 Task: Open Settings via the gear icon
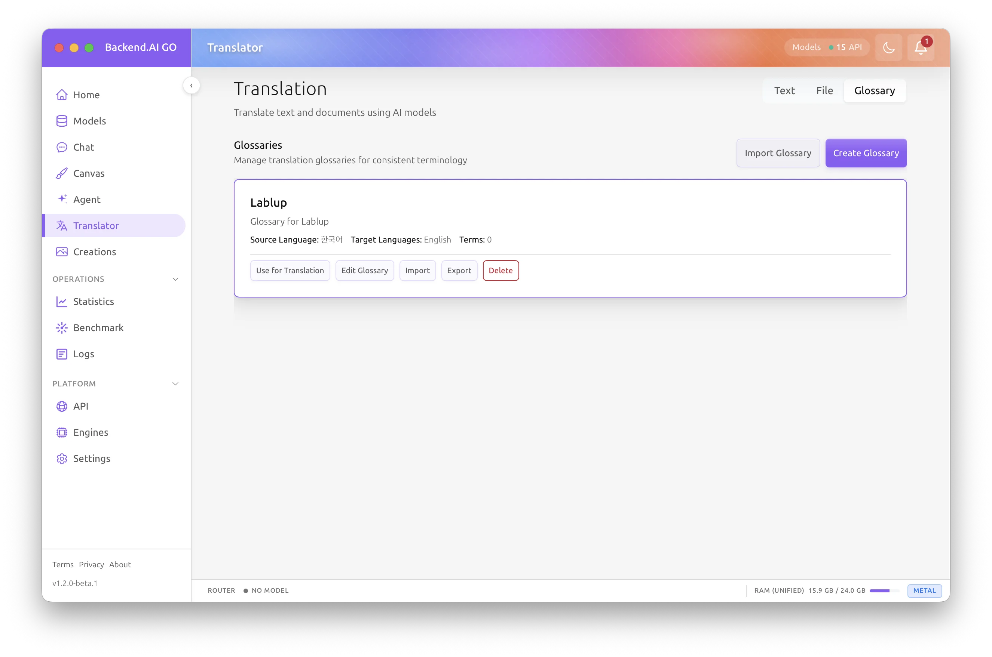62,459
